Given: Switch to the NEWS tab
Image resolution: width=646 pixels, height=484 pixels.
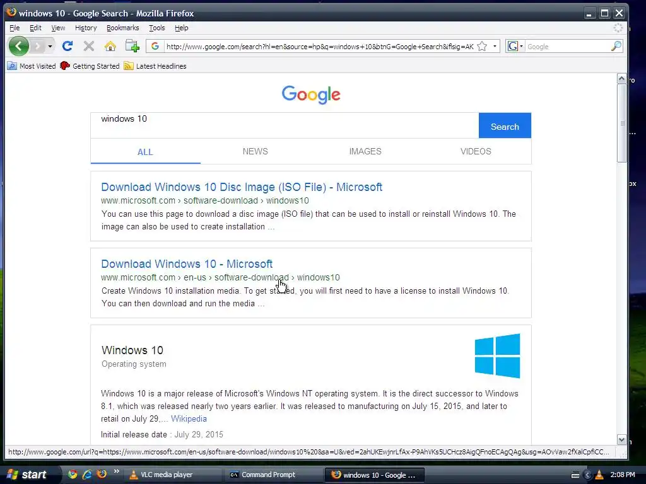Looking at the screenshot, I should pos(255,151).
